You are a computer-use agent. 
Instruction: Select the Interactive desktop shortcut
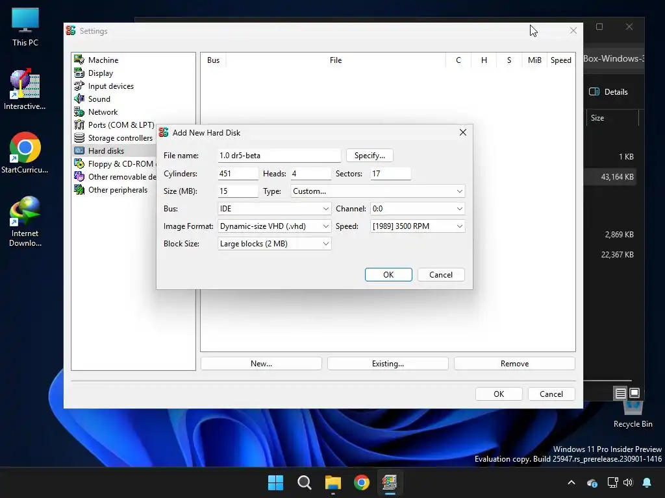point(25,89)
